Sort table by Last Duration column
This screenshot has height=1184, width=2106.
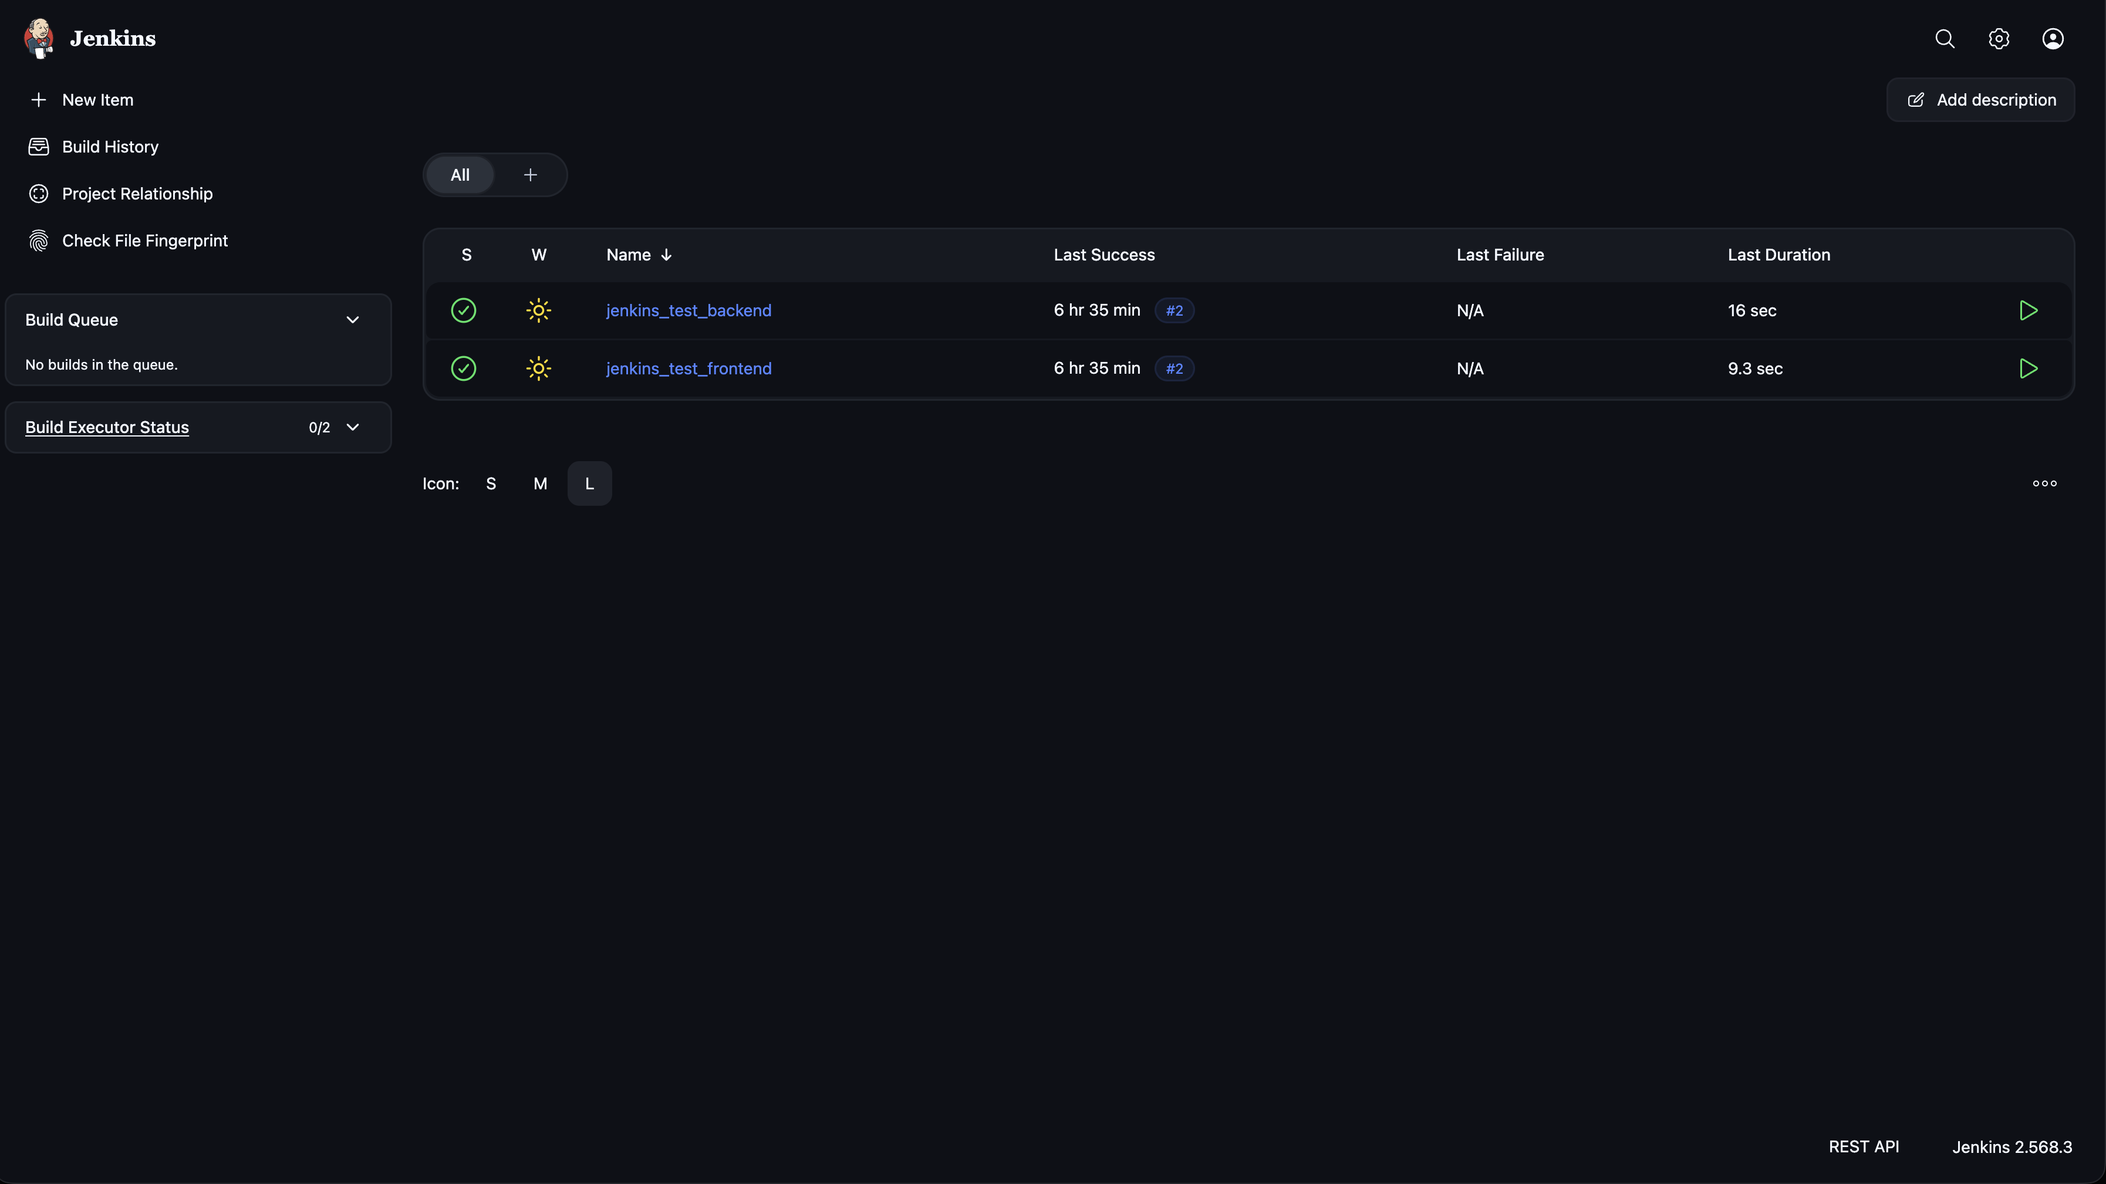(x=1779, y=255)
